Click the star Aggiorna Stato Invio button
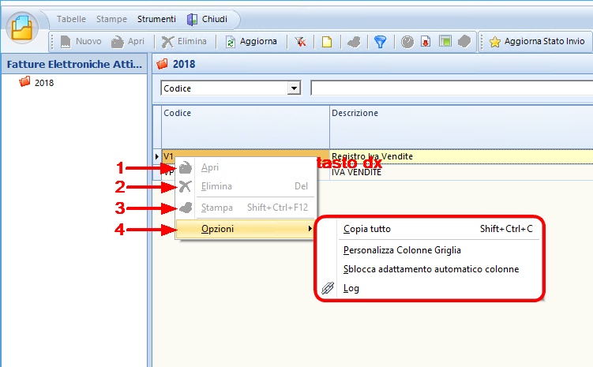This screenshot has width=593, height=367. coord(539,42)
